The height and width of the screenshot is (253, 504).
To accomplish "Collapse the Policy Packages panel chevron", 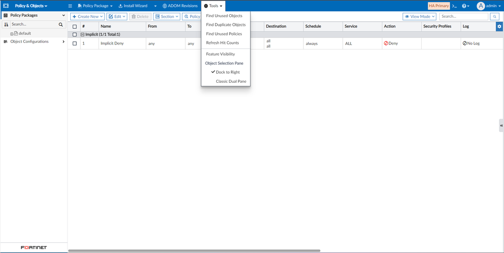I will 64,15.
